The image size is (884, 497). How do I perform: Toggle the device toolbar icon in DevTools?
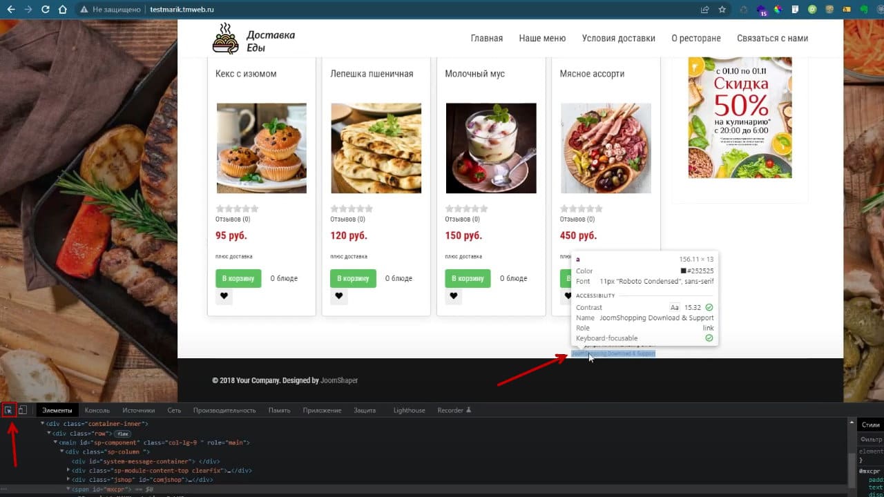click(23, 410)
